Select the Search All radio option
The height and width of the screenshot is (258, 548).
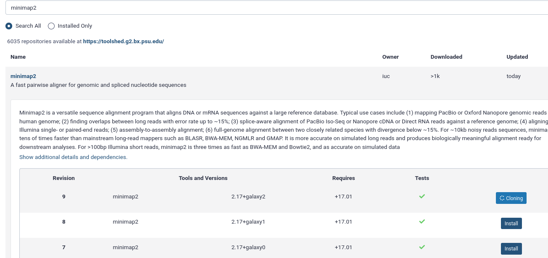coord(9,26)
